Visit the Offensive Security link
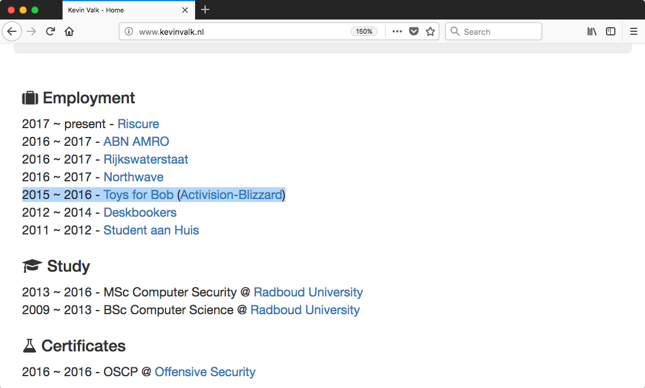 (205, 372)
